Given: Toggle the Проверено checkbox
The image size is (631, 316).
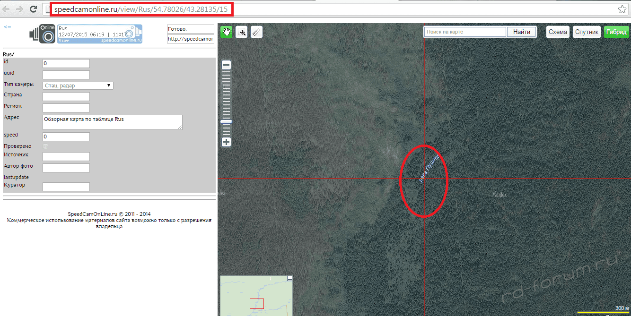Looking at the screenshot, I should tap(45, 146).
